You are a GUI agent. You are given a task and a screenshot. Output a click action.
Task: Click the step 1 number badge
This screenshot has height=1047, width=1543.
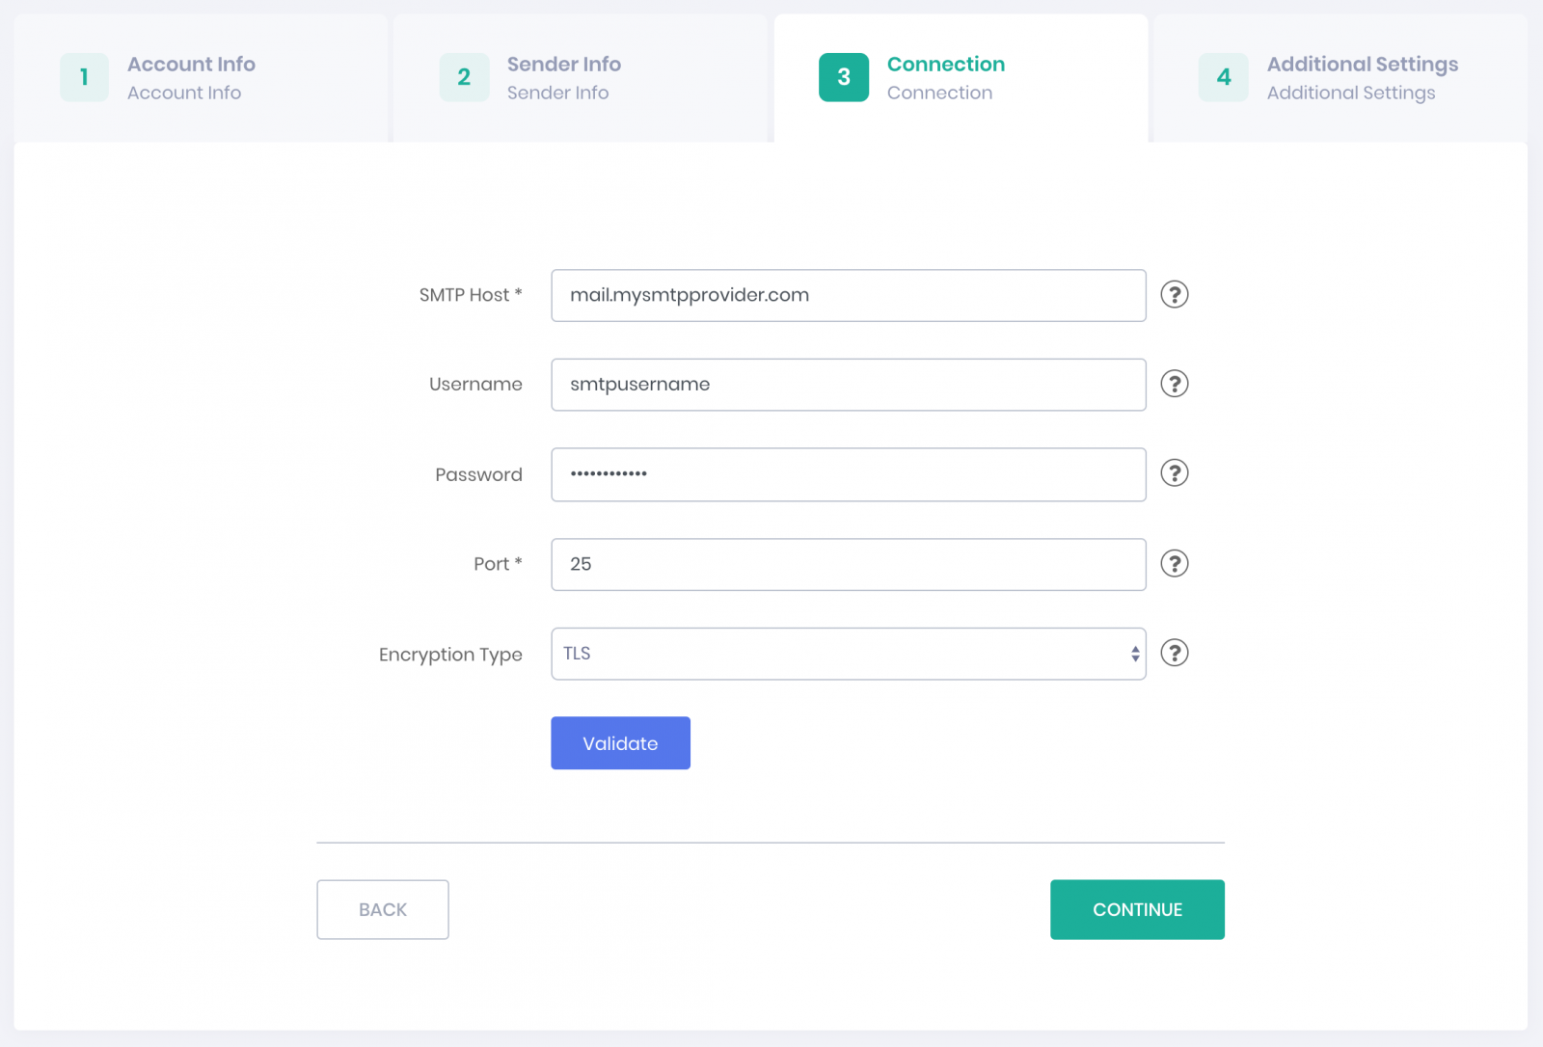[85, 77]
